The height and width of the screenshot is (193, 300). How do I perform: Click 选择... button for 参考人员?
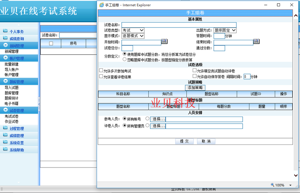158,119
